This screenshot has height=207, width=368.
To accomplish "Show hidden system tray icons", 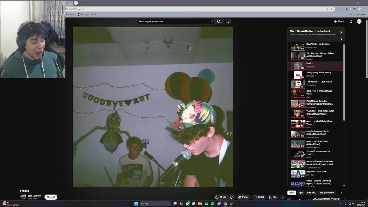I will [341, 204].
